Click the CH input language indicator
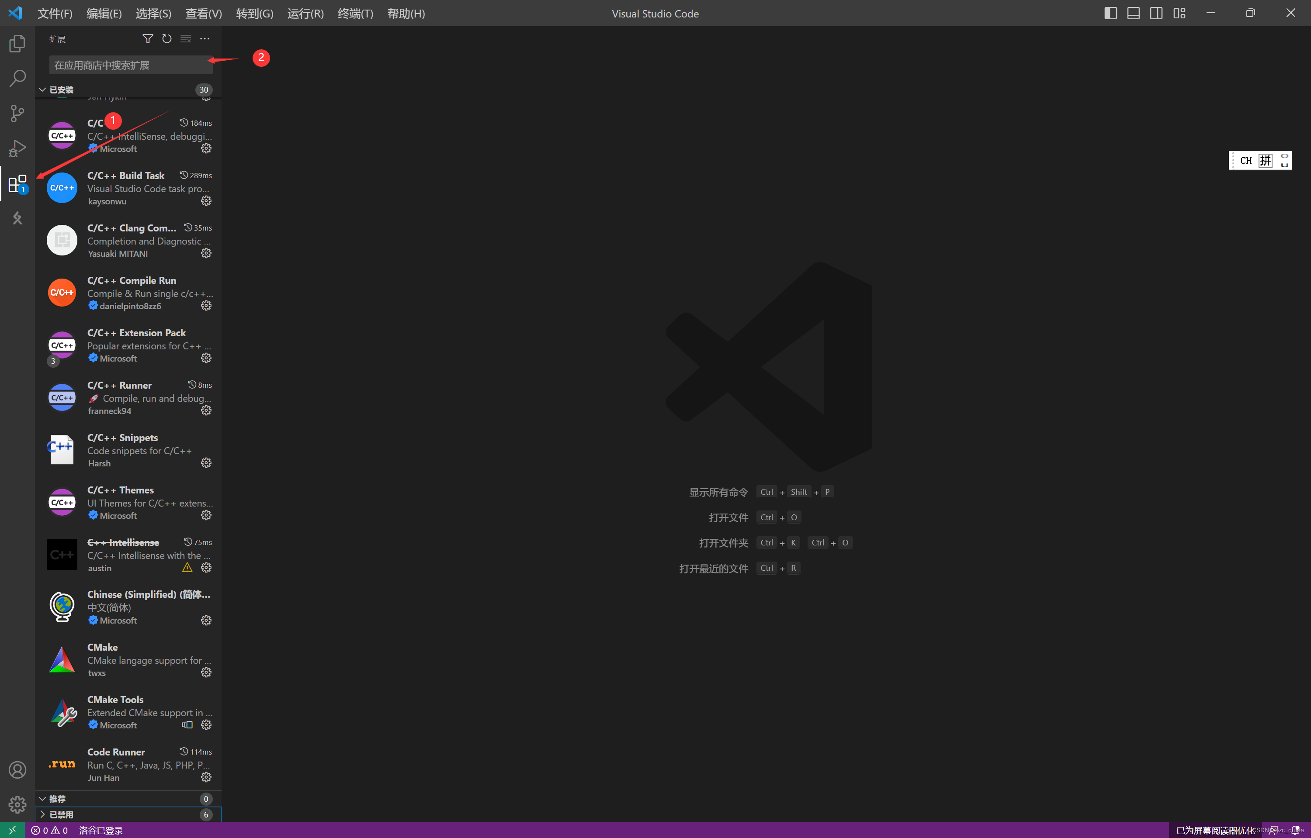Viewport: 1311px width, 838px height. coord(1245,161)
